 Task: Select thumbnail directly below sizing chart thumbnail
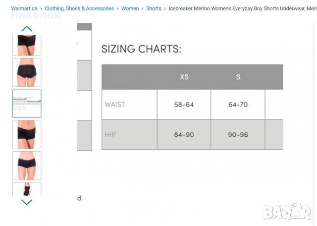pos(27,134)
